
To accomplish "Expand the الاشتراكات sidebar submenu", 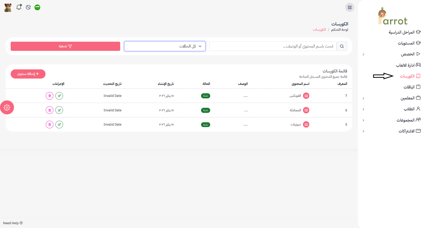I will coord(363,131).
